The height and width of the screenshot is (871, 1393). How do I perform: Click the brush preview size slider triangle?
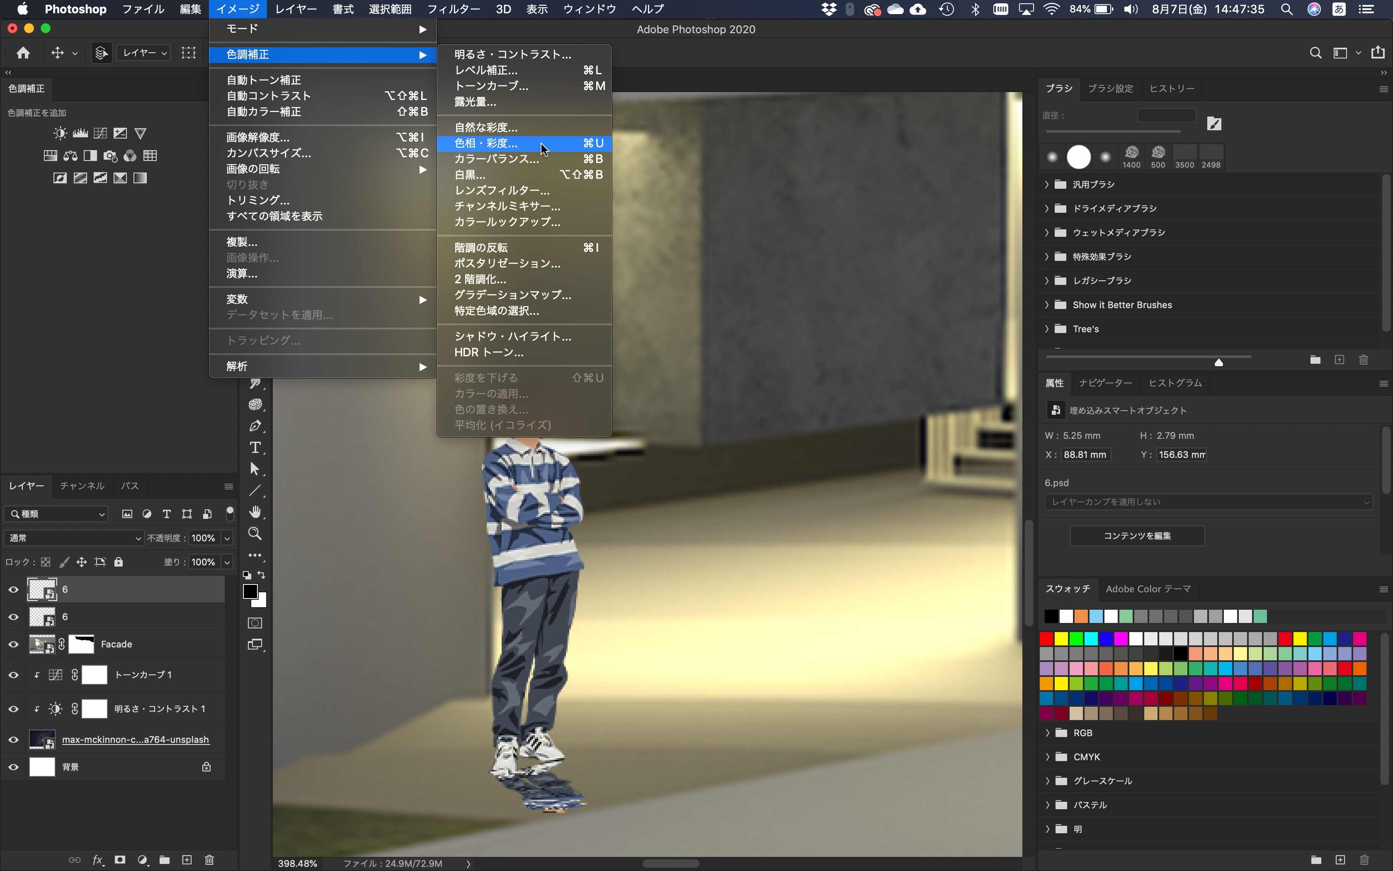pos(1218,363)
